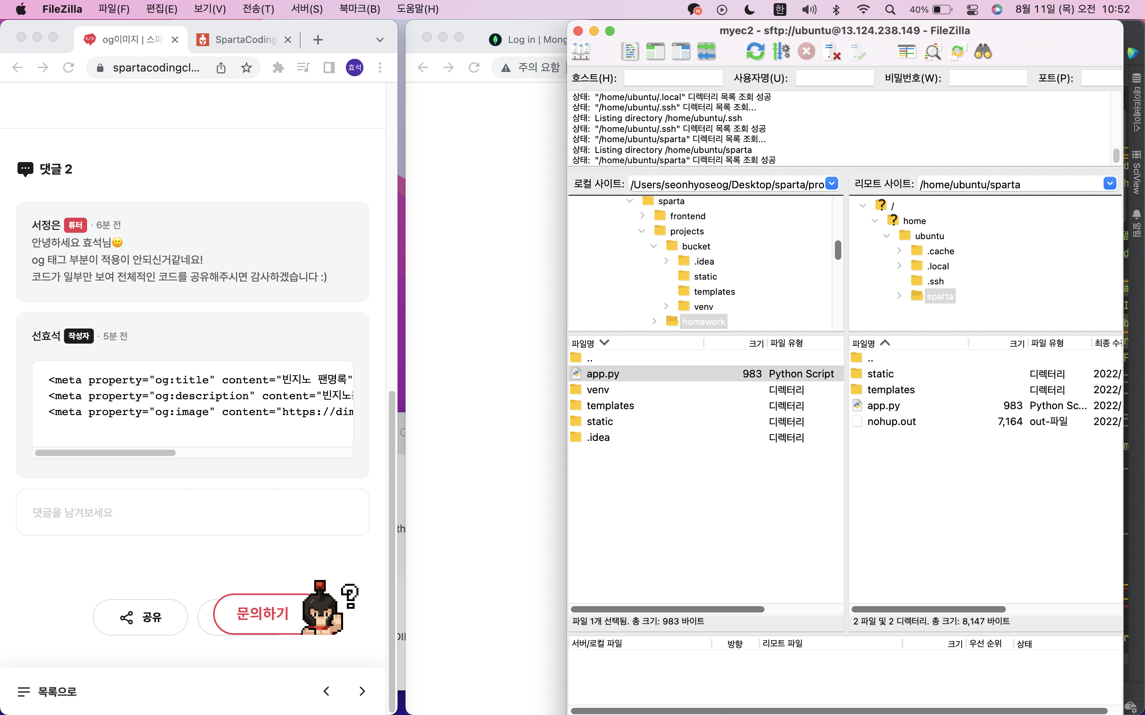Click the code block horizontal scrollbar

click(x=105, y=452)
